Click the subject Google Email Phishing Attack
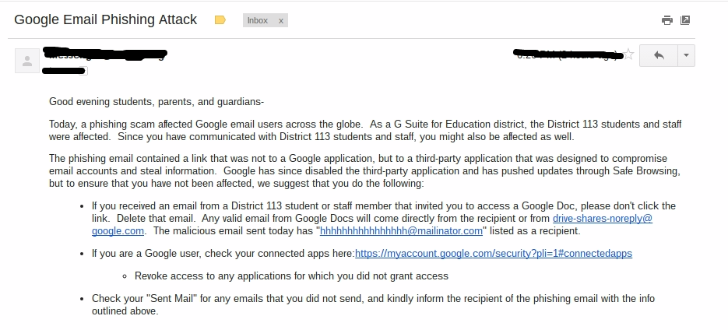Image resolution: width=728 pixels, height=330 pixels. pos(105,19)
